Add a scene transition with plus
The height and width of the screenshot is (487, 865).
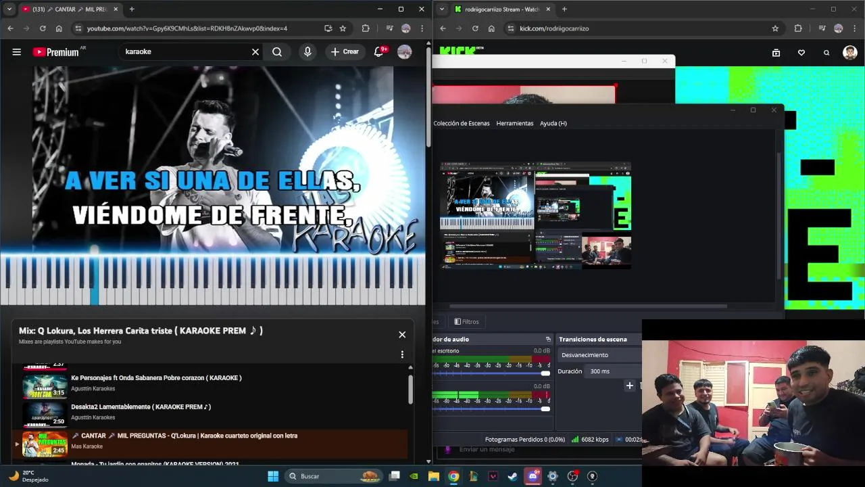(x=630, y=386)
